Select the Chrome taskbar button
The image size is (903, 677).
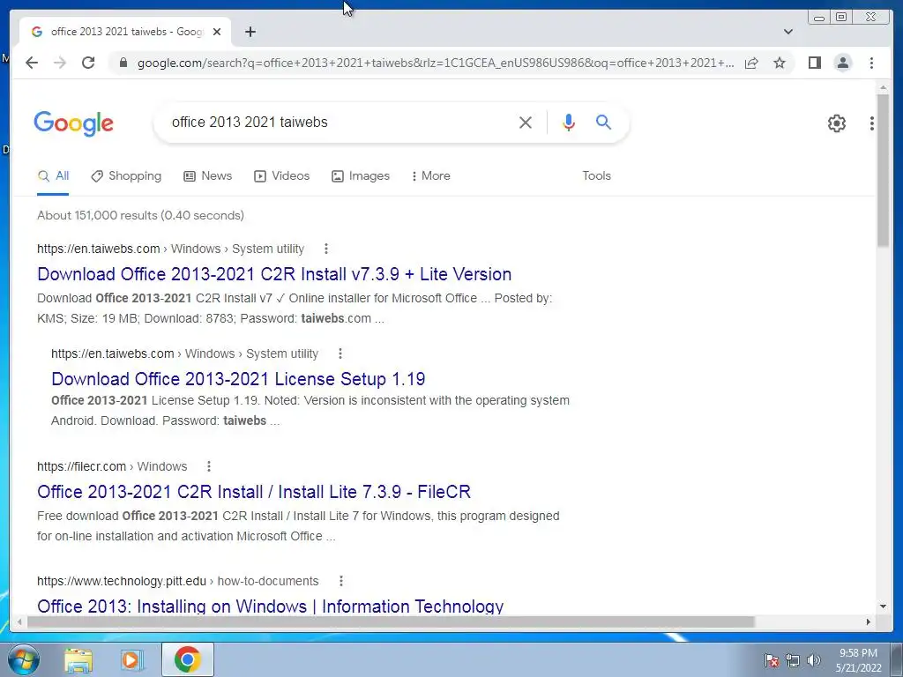[x=188, y=659]
